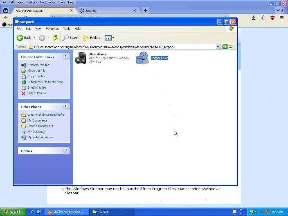The height and width of the screenshot is (216, 288).
Task: Click E-mail this file
Action: 37,88
